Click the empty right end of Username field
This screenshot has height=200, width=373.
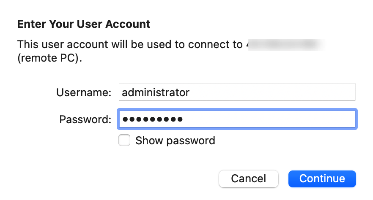(296, 92)
